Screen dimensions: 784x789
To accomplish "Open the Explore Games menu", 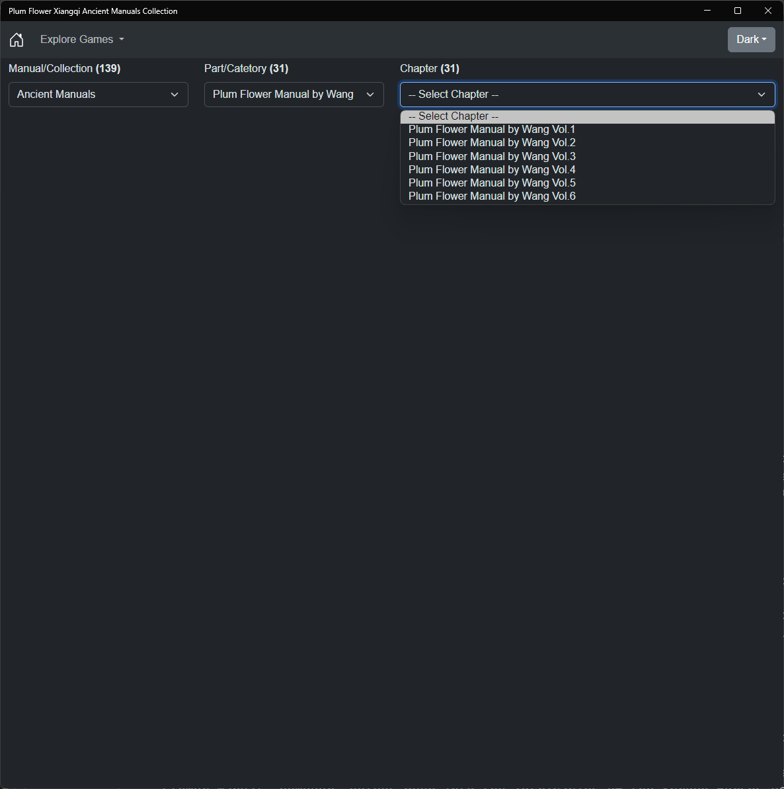I will click(82, 39).
